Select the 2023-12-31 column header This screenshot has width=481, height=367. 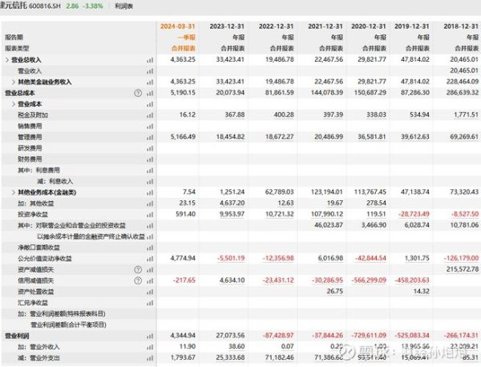coord(227,26)
